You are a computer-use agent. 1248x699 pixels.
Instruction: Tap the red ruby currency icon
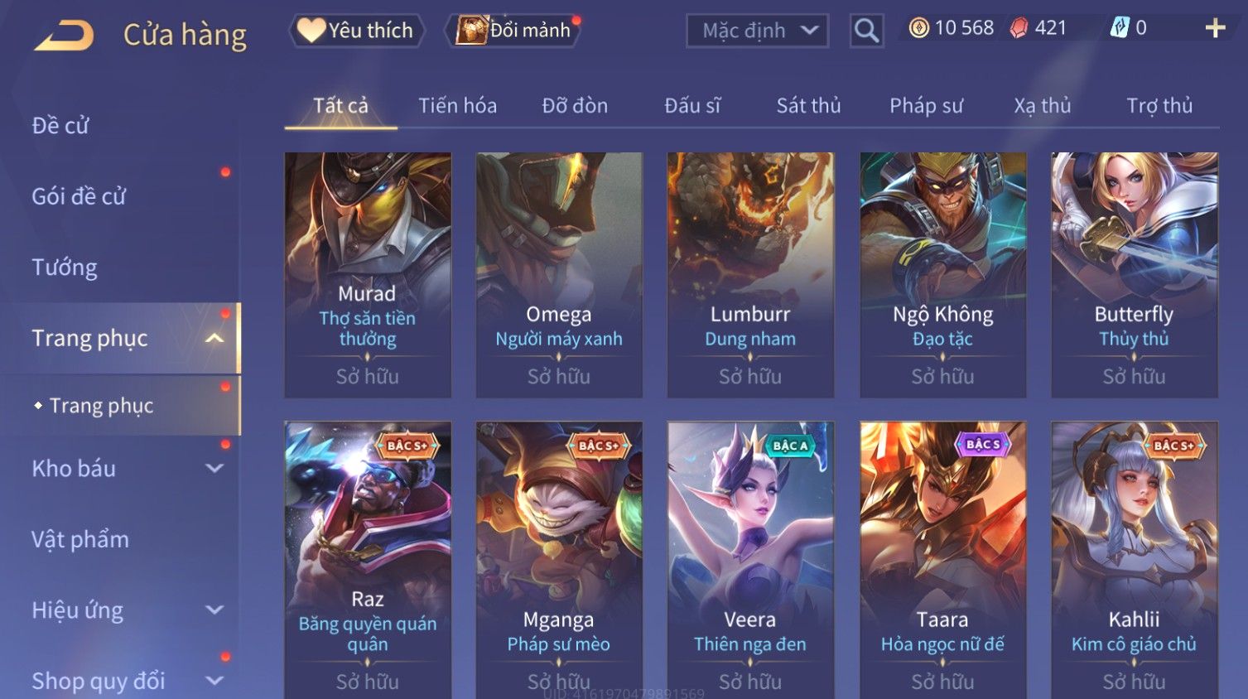coord(1019,28)
